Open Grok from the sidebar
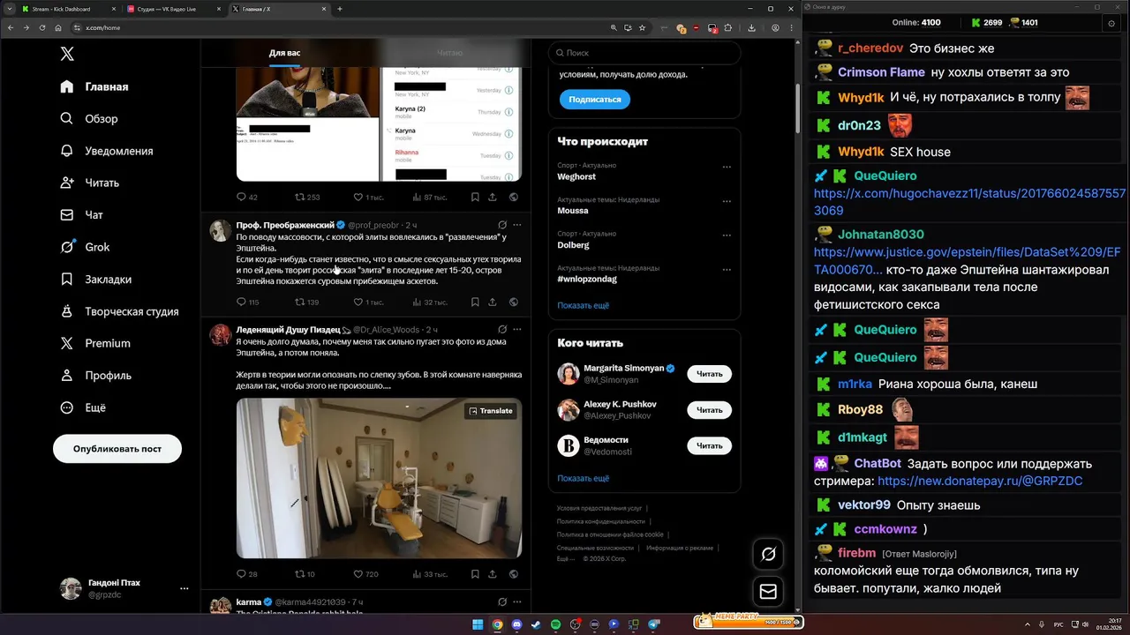The image size is (1130, 635). 85,247
